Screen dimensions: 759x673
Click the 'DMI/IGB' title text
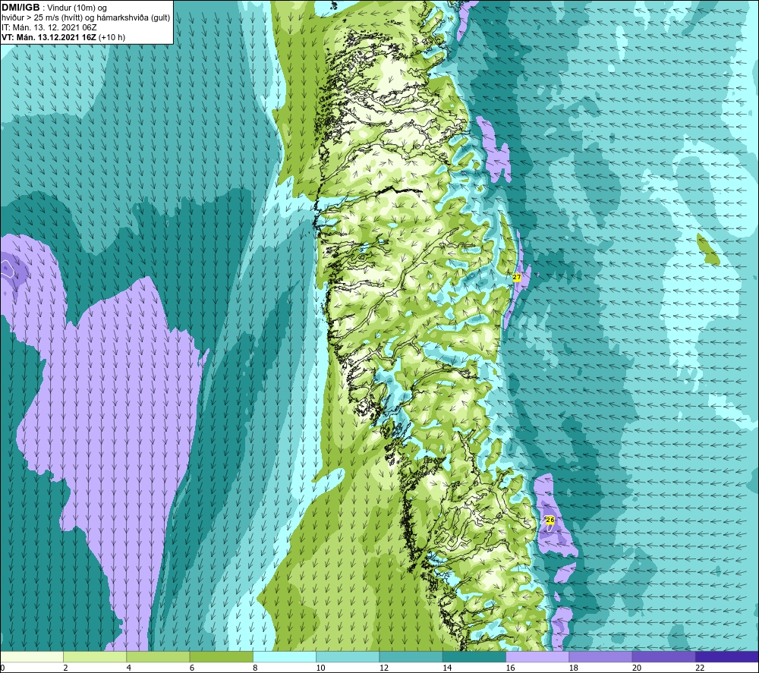(x=20, y=8)
